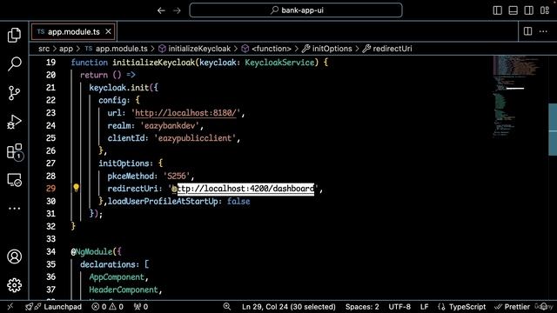Click the vertical scrollbar slider
557x313 pixels.
pyautogui.click(x=553, y=130)
